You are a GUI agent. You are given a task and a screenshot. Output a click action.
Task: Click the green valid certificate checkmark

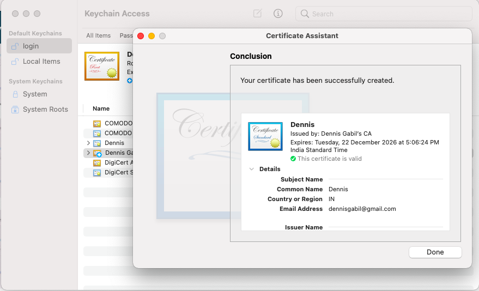(x=293, y=159)
